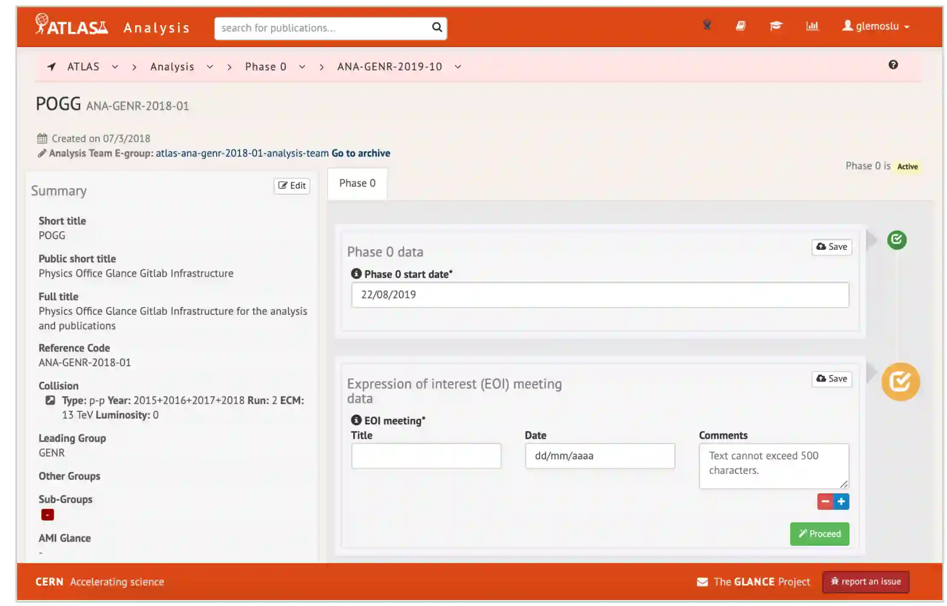This screenshot has width=947, height=606.
Task: Click the ribbon award icon in header
Action: click(x=707, y=26)
